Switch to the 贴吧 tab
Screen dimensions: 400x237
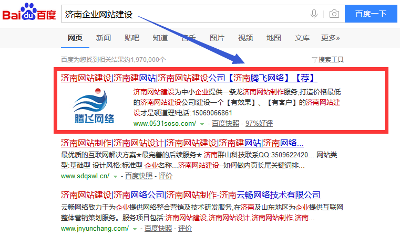(x=131, y=38)
